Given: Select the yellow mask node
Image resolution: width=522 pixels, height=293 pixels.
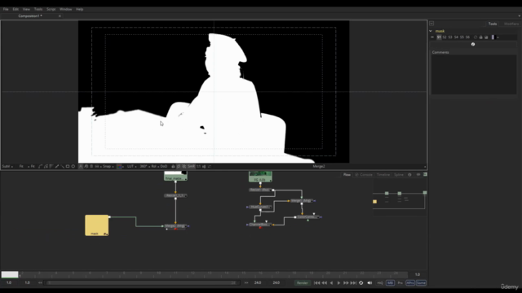Looking at the screenshot, I should click(96, 225).
